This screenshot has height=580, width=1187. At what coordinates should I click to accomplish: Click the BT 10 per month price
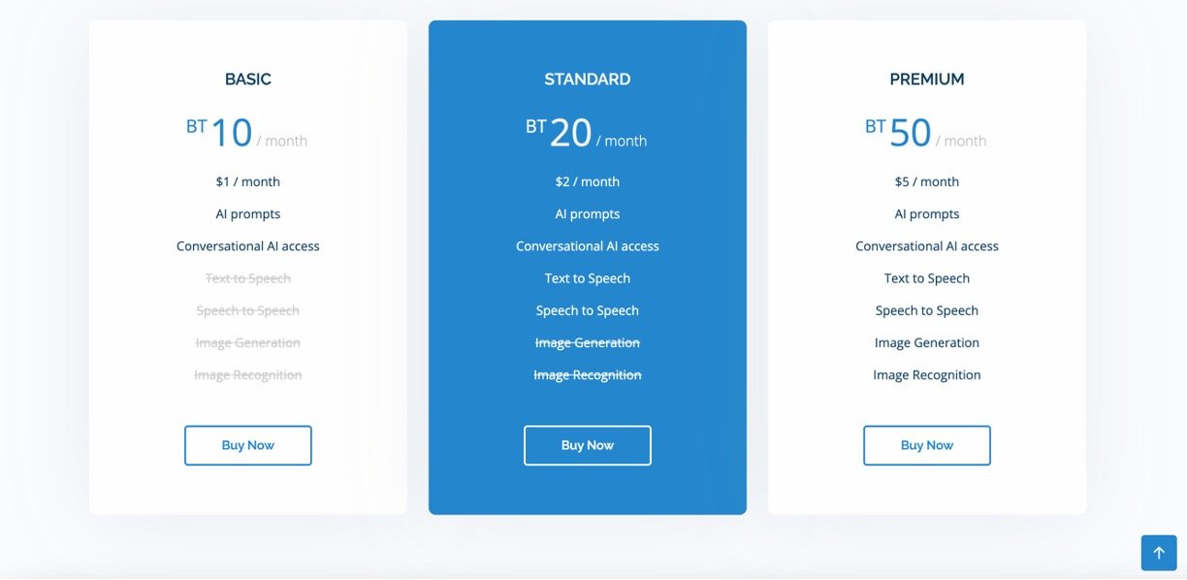coord(246,134)
